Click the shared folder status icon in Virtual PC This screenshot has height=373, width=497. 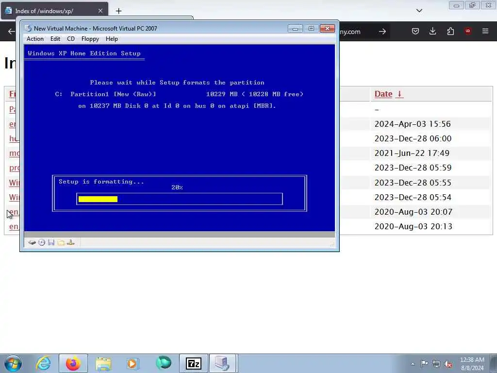(61, 243)
